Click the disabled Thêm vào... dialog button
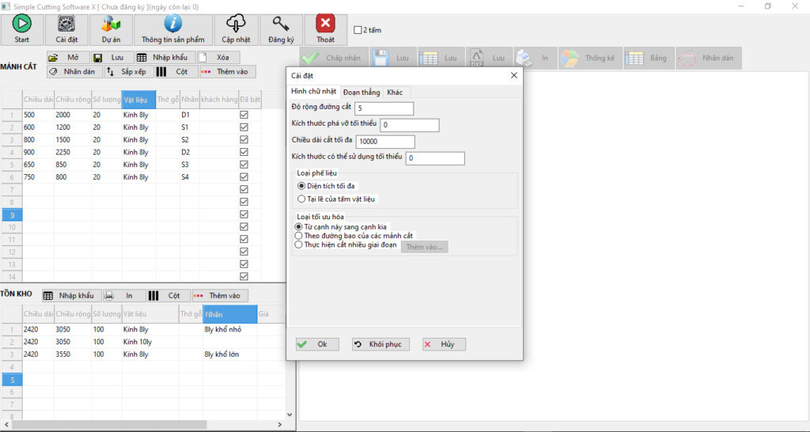The height and width of the screenshot is (432, 810). coord(425,247)
